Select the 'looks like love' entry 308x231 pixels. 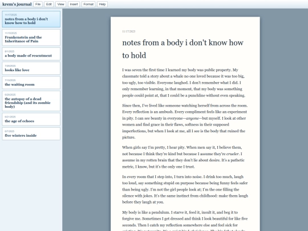[x=31, y=68]
